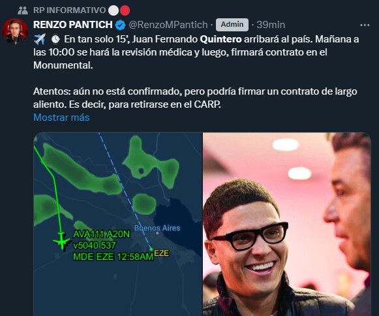Open the flight radar map image
This screenshot has width=379, height=316.
coord(117,224)
